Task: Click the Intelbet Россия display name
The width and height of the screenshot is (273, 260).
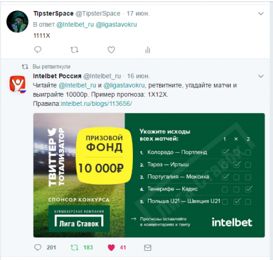Action: tap(57, 76)
